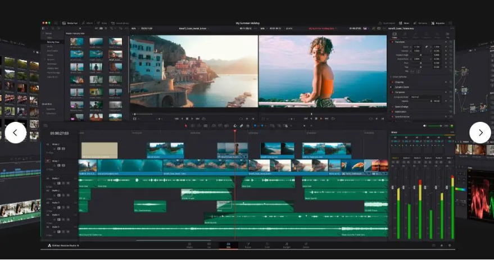Click play in the timeline viewer
Viewport: 494px width, 260px height.
tap(320, 118)
